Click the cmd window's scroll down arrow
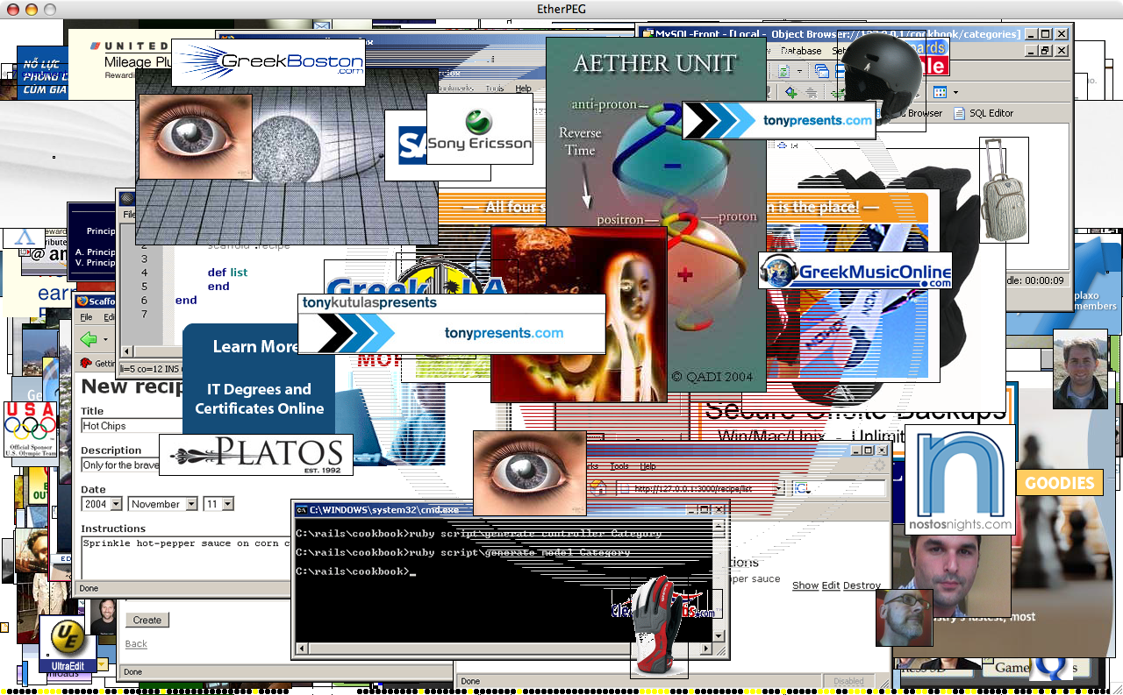 (720, 635)
